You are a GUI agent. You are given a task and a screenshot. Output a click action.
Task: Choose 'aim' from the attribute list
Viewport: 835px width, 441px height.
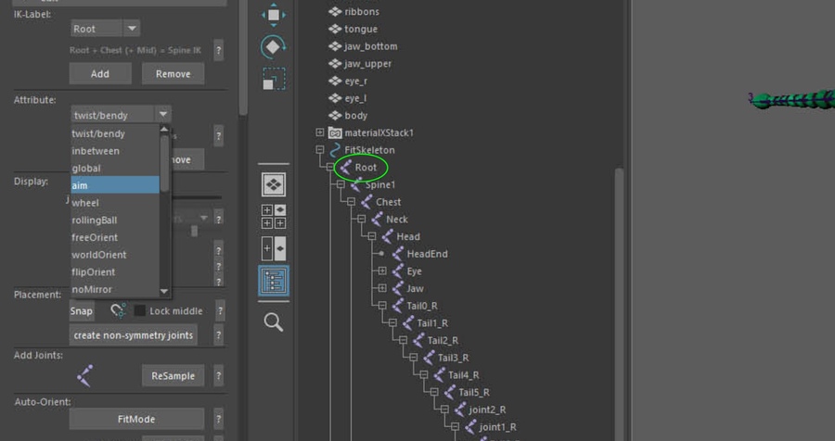point(115,185)
